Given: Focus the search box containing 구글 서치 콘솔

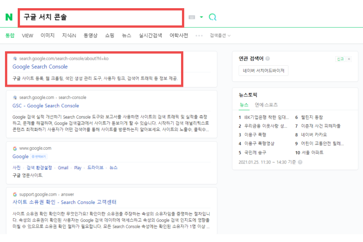Looking at the screenshot, I should (101, 17).
